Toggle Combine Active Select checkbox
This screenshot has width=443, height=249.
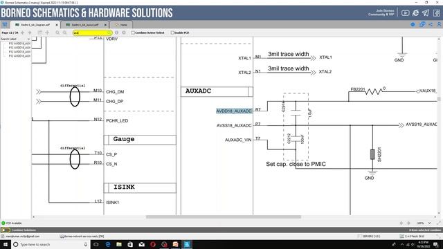tap(133, 33)
